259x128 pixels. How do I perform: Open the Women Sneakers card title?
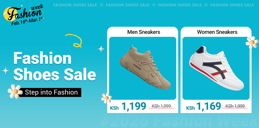[x=217, y=32]
